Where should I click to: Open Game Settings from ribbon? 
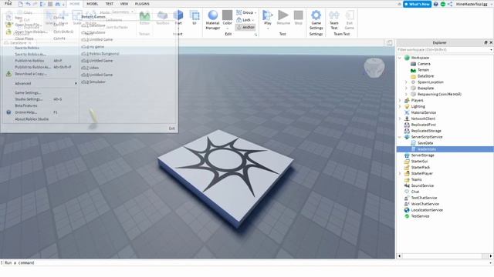316,20
